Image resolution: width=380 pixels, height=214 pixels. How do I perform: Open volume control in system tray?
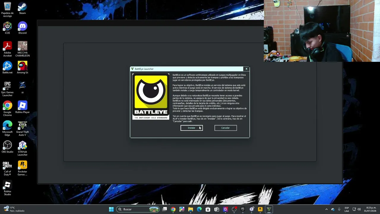[x=359, y=209]
